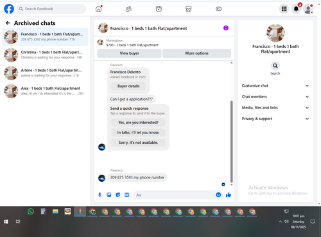Click the Marketplace listing thumbnail beside $700
321x237 pixels.
100,42
